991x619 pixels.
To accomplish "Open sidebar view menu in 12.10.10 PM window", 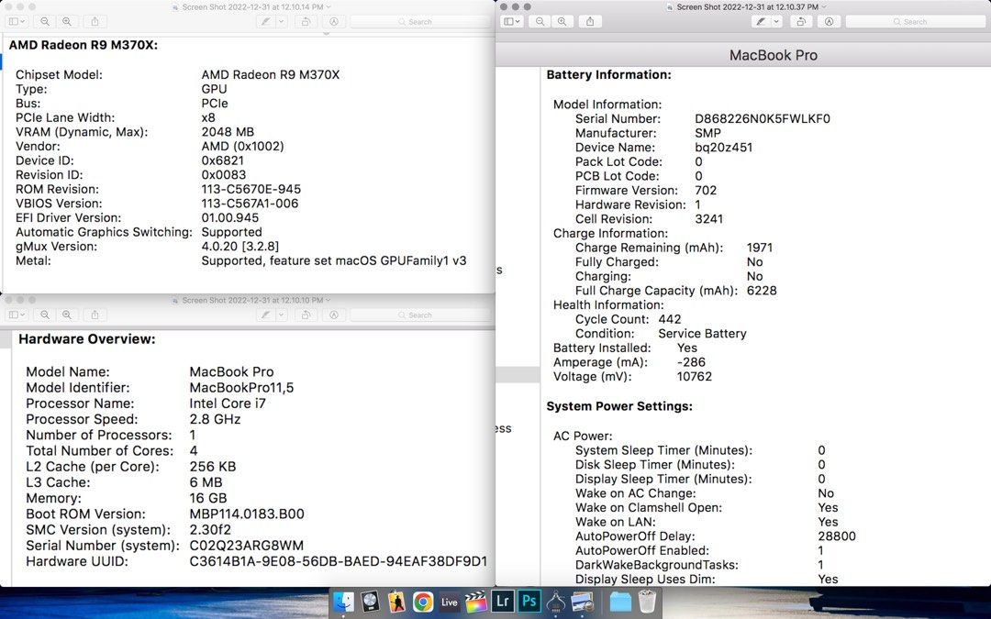I will point(17,315).
